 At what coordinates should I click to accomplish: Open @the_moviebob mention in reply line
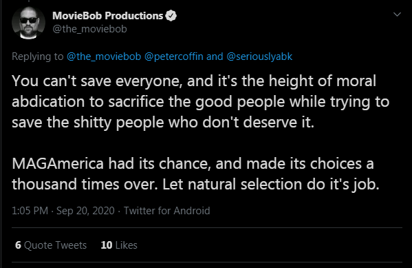point(104,56)
